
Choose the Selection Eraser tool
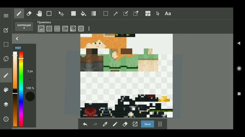coord(136,14)
